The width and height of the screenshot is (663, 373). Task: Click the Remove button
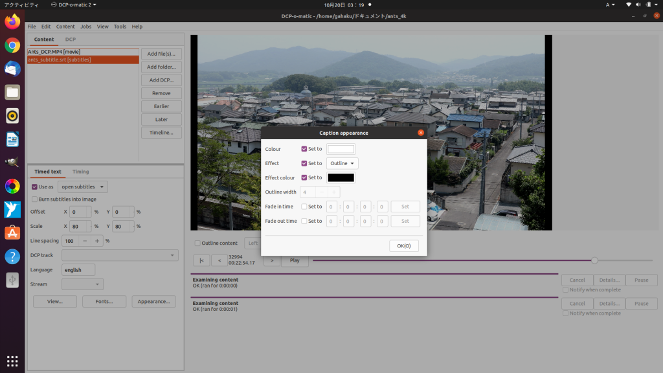(x=161, y=93)
